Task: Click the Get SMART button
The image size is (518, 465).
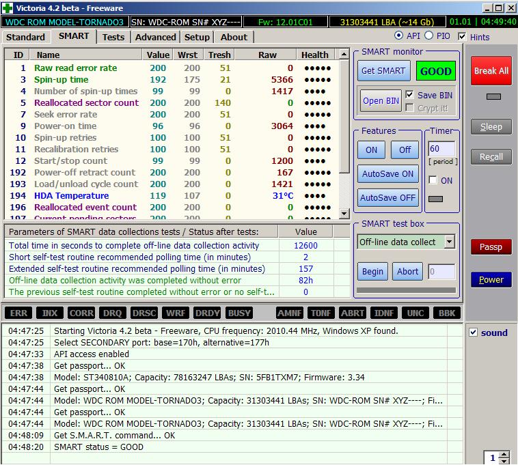Action: click(383, 70)
